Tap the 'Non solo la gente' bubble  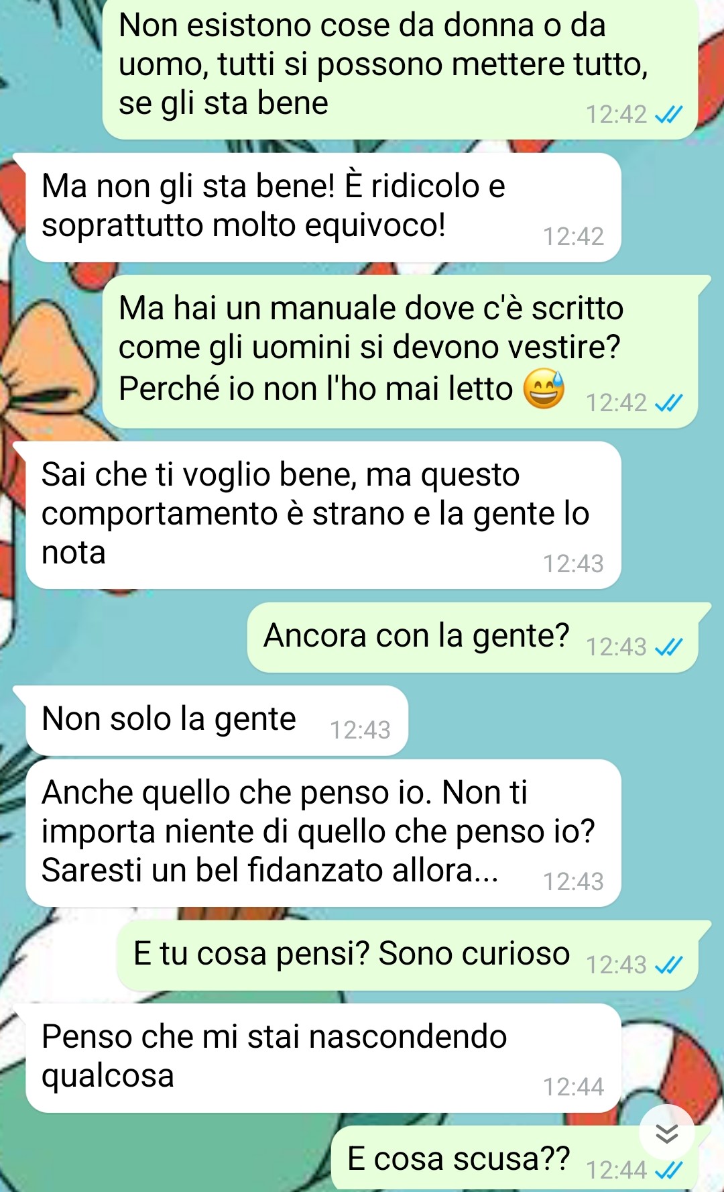tap(217, 720)
